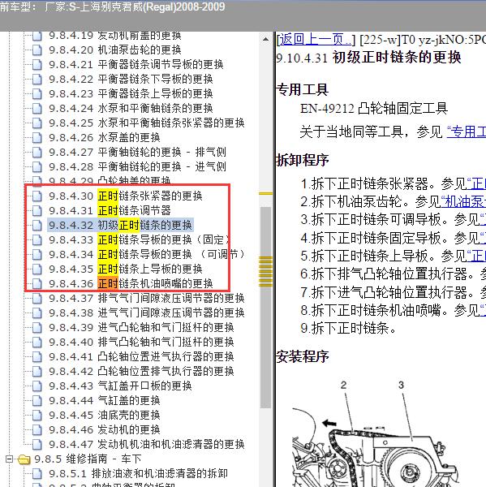Click the page icon beside 9.8.4.21 平衡器链条调节导板的更换
486x487 pixels.
[x=37, y=65]
